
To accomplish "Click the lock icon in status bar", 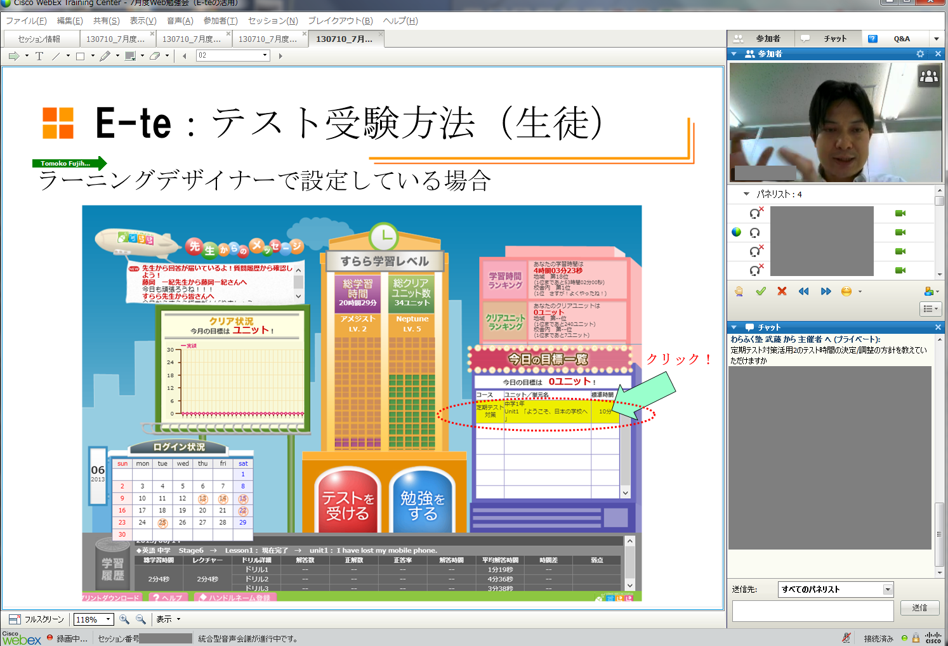I will (x=916, y=638).
